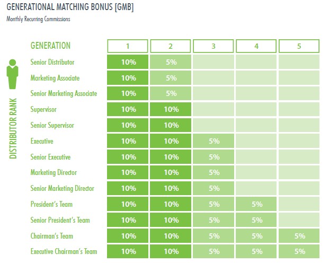
Task: Click the green distributor person icon
Action: pos(12,74)
